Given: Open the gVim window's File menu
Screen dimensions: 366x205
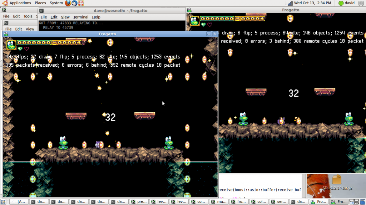Looking at the screenshot, I should click(x=6, y=16).
